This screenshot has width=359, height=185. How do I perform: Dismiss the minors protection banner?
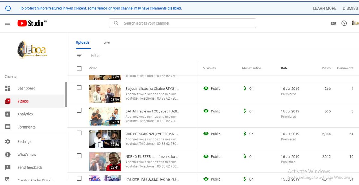[350, 8]
